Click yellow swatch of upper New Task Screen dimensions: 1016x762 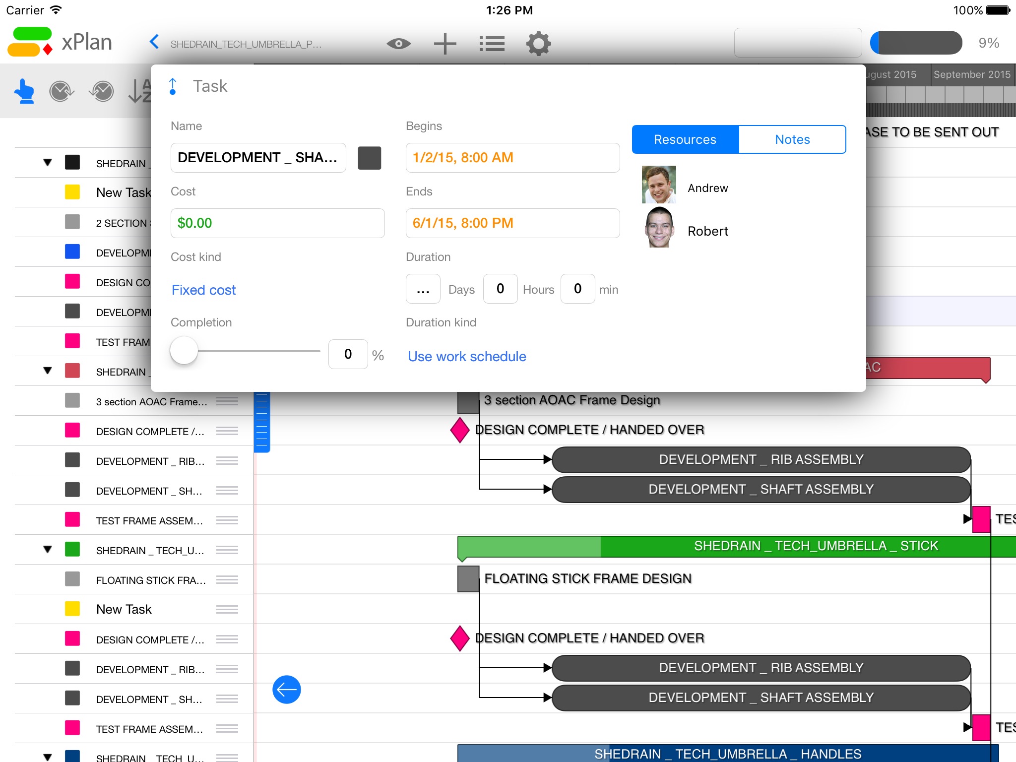click(72, 192)
